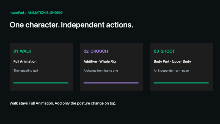Select the ANIMATION BLENDING breadcrumb
220x124 pixels.
(x=45, y=13)
